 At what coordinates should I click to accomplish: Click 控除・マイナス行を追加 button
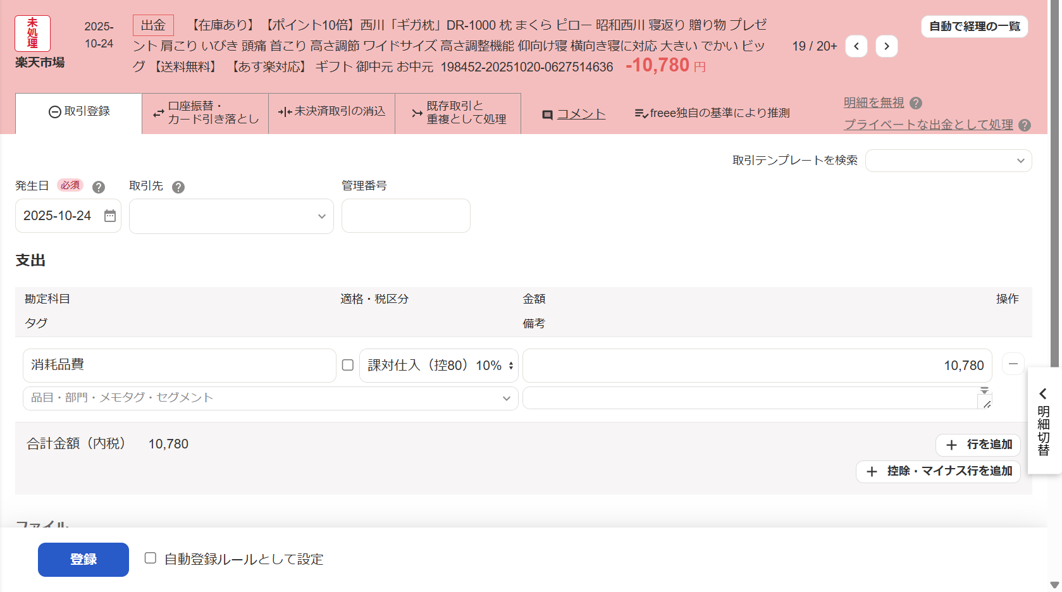pos(938,472)
